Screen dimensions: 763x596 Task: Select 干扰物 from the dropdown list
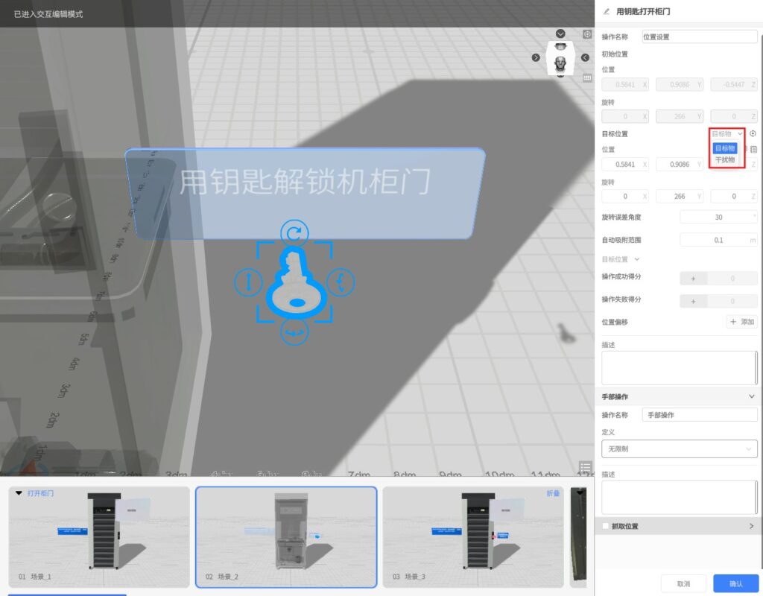725,159
